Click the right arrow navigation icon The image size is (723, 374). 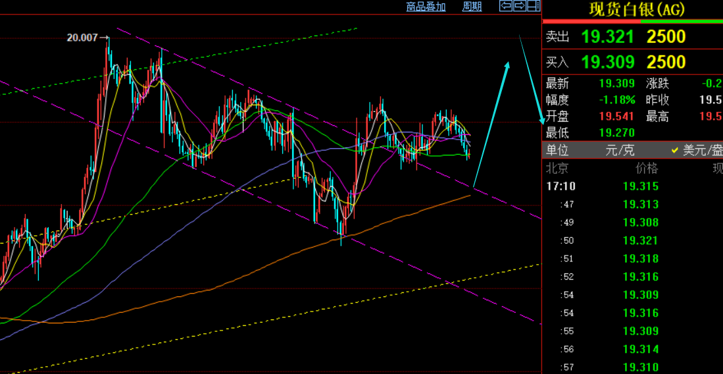(519, 6)
